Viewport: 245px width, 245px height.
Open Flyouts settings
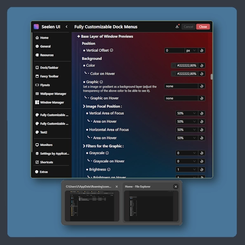[x=42, y=85]
